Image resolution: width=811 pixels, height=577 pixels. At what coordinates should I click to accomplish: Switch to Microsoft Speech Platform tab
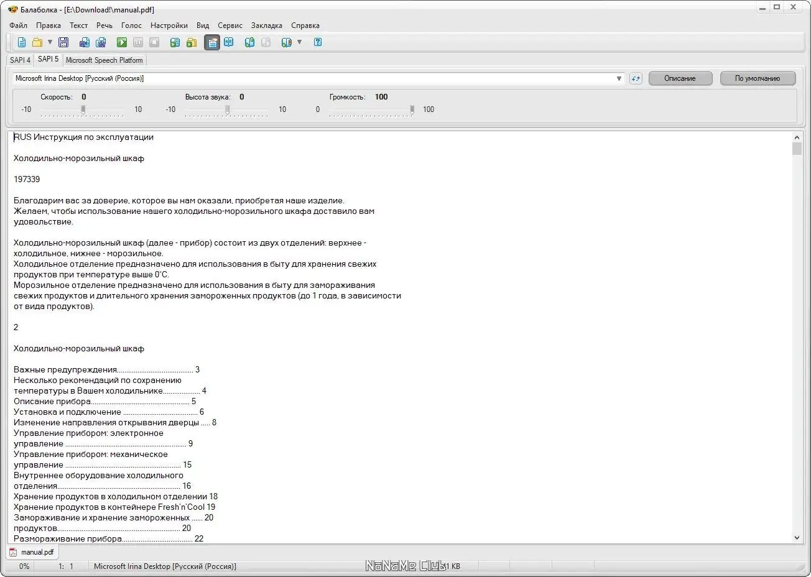[x=104, y=60]
